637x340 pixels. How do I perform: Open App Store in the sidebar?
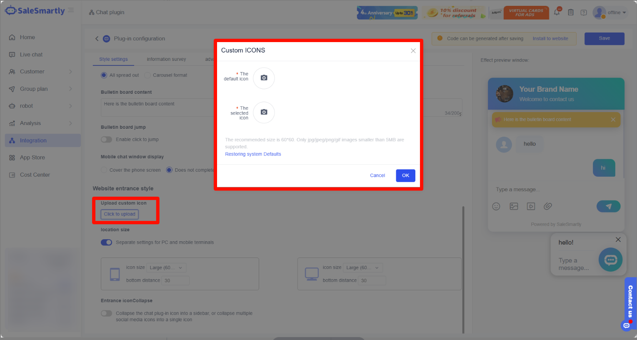42,157
